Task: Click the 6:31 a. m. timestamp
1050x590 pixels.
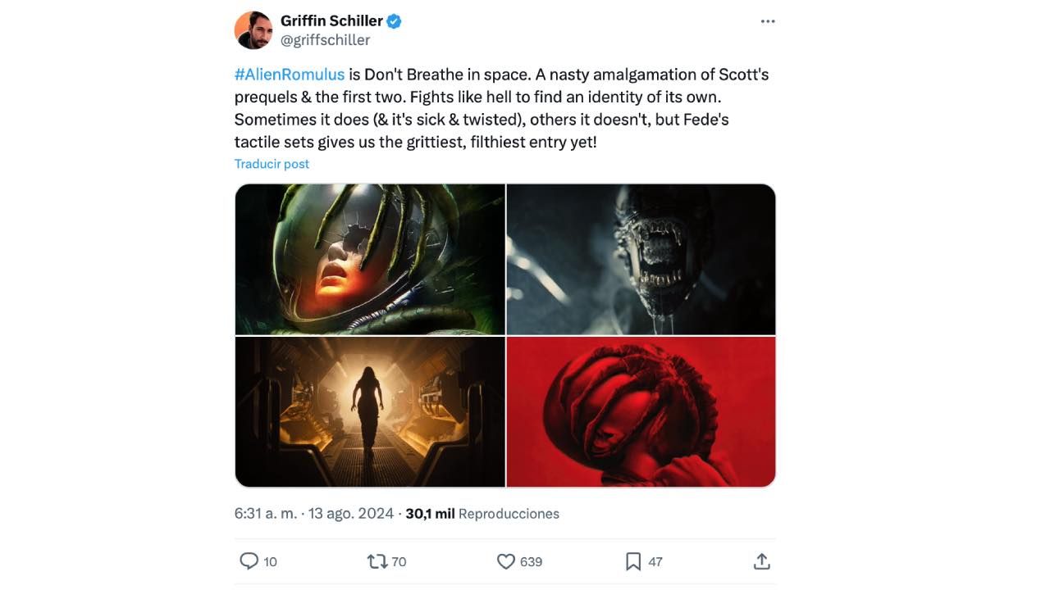Action: [x=265, y=514]
